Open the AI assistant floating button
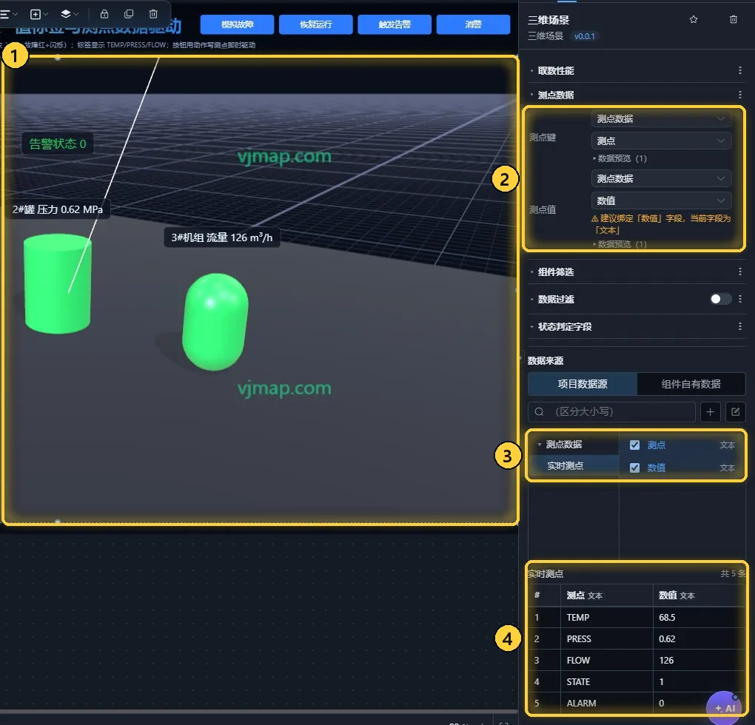 tap(725, 708)
